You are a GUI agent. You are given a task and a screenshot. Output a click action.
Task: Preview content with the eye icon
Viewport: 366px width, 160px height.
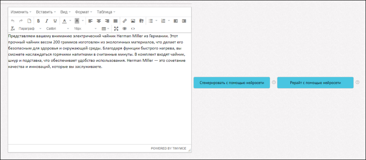click(x=124, y=29)
